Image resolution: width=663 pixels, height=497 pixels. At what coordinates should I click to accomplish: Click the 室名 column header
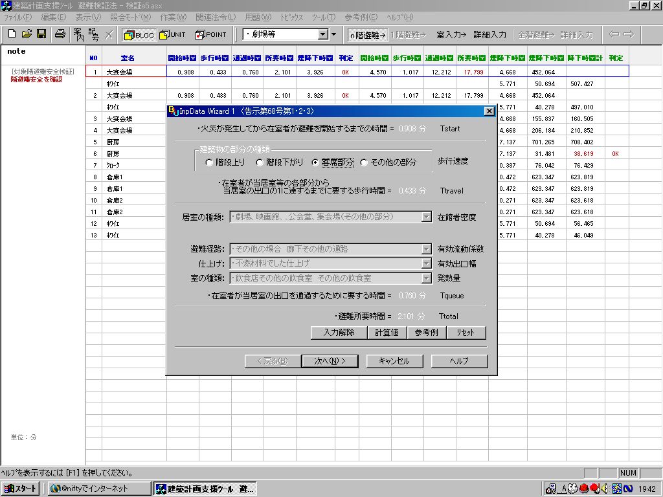pos(128,58)
